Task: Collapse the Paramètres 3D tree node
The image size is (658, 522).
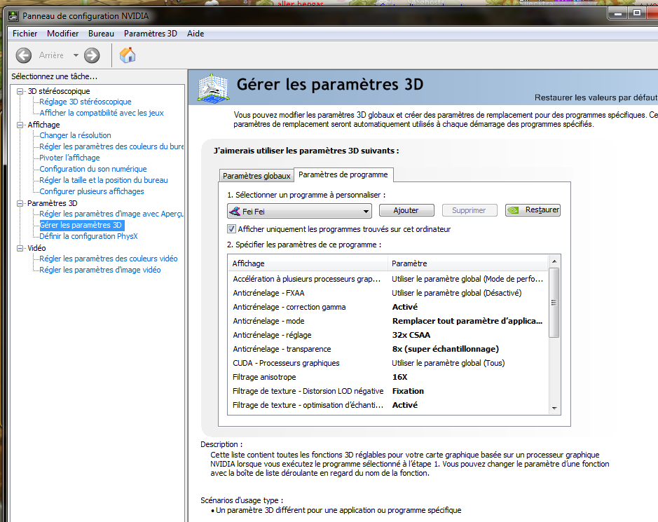Action: pos(20,203)
